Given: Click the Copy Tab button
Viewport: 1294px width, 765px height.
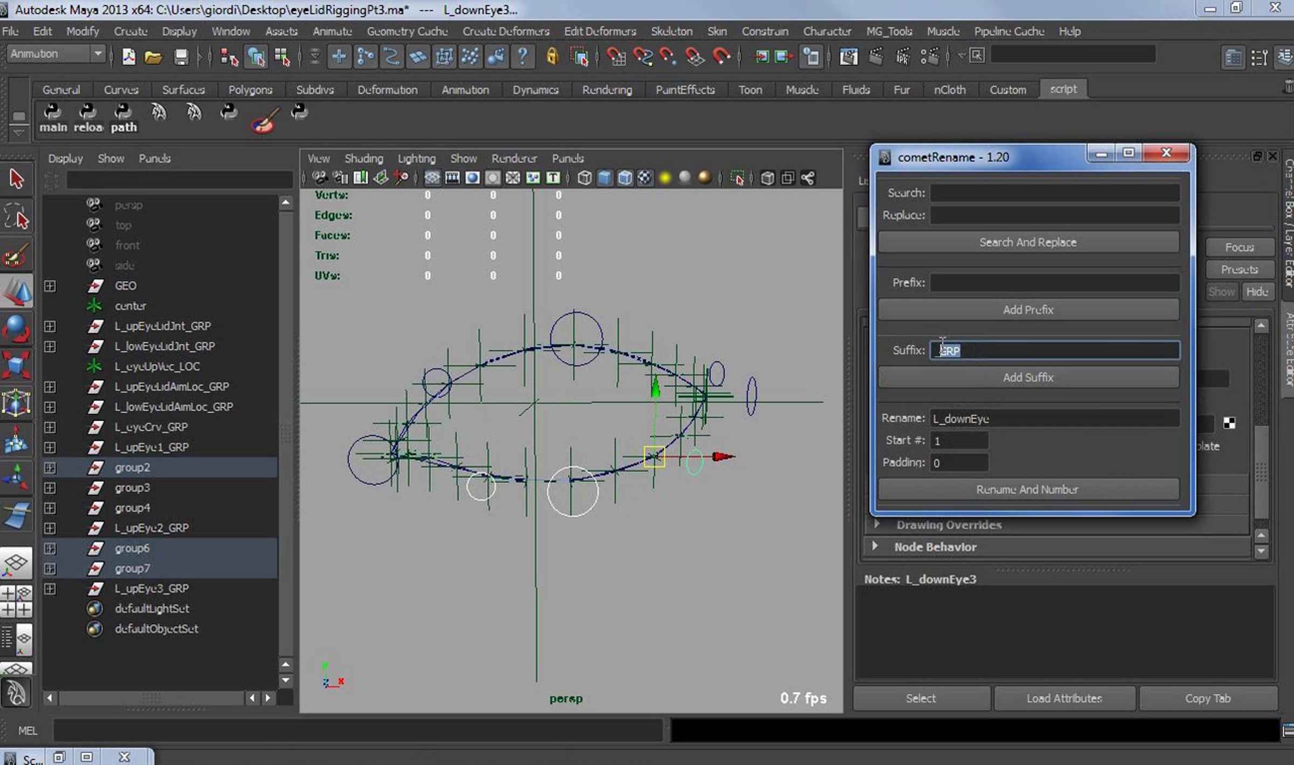Looking at the screenshot, I should click(x=1208, y=698).
